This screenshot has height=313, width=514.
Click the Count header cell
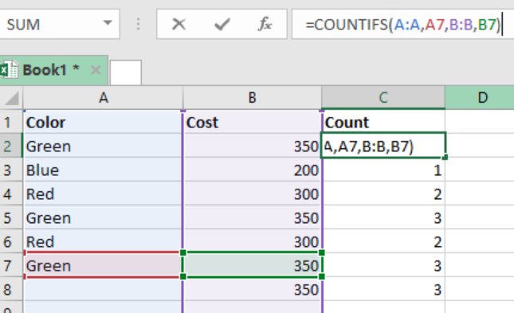(x=383, y=122)
